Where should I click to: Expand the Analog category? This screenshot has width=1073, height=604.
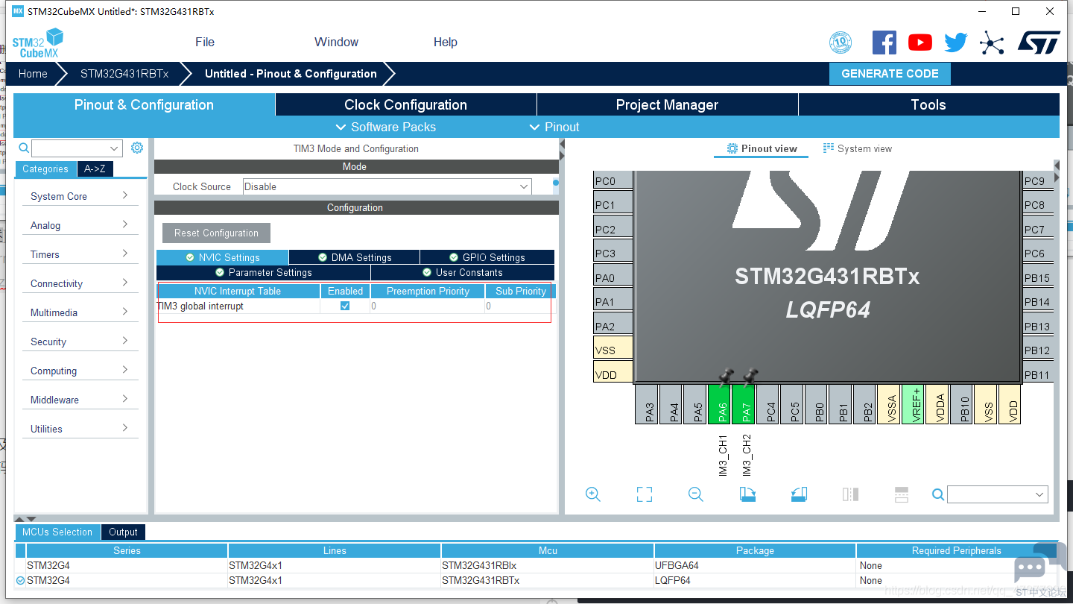[80, 225]
